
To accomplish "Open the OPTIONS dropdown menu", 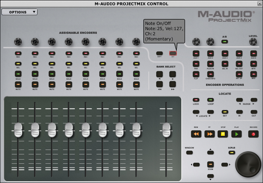I will [19, 12].
